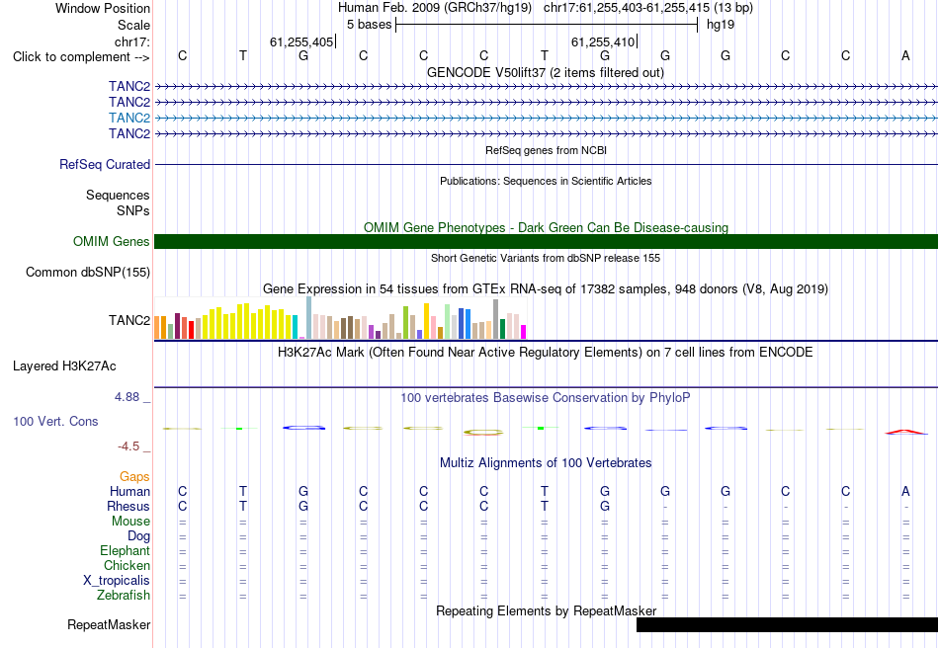Click the tall gray bar in the GTEx chart
Viewport: 939px width, 648px height.
[496, 319]
